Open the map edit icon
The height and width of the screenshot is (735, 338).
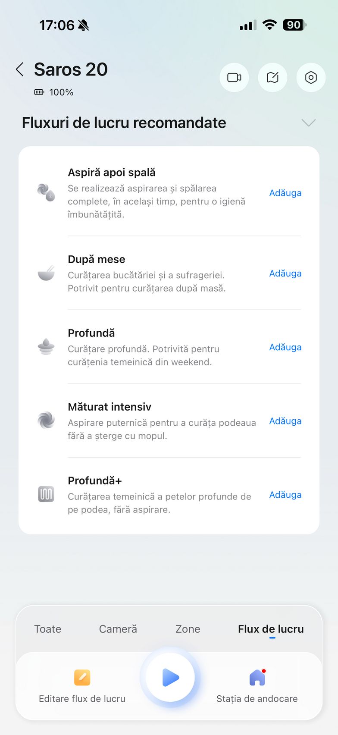click(272, 78)
